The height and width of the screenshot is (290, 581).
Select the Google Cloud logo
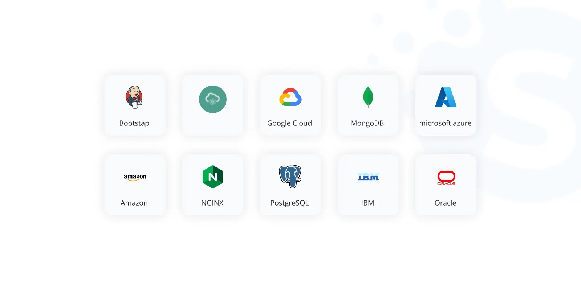[x=290, y=97]
